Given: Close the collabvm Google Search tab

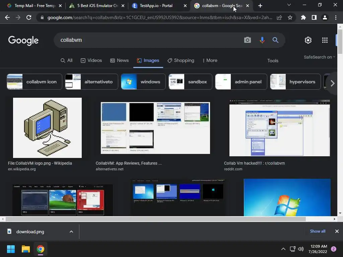Looking at the screenshot, I should pos(248,6).
